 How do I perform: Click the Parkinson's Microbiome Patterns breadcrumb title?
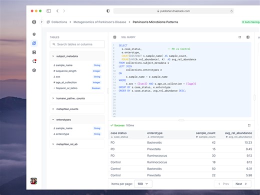click(155, 22)
